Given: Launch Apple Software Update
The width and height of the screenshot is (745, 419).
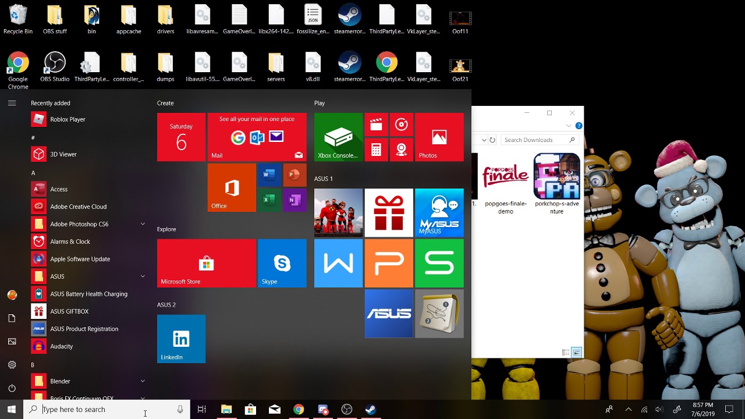Looking at the screenshot, I should pos(87,259).
